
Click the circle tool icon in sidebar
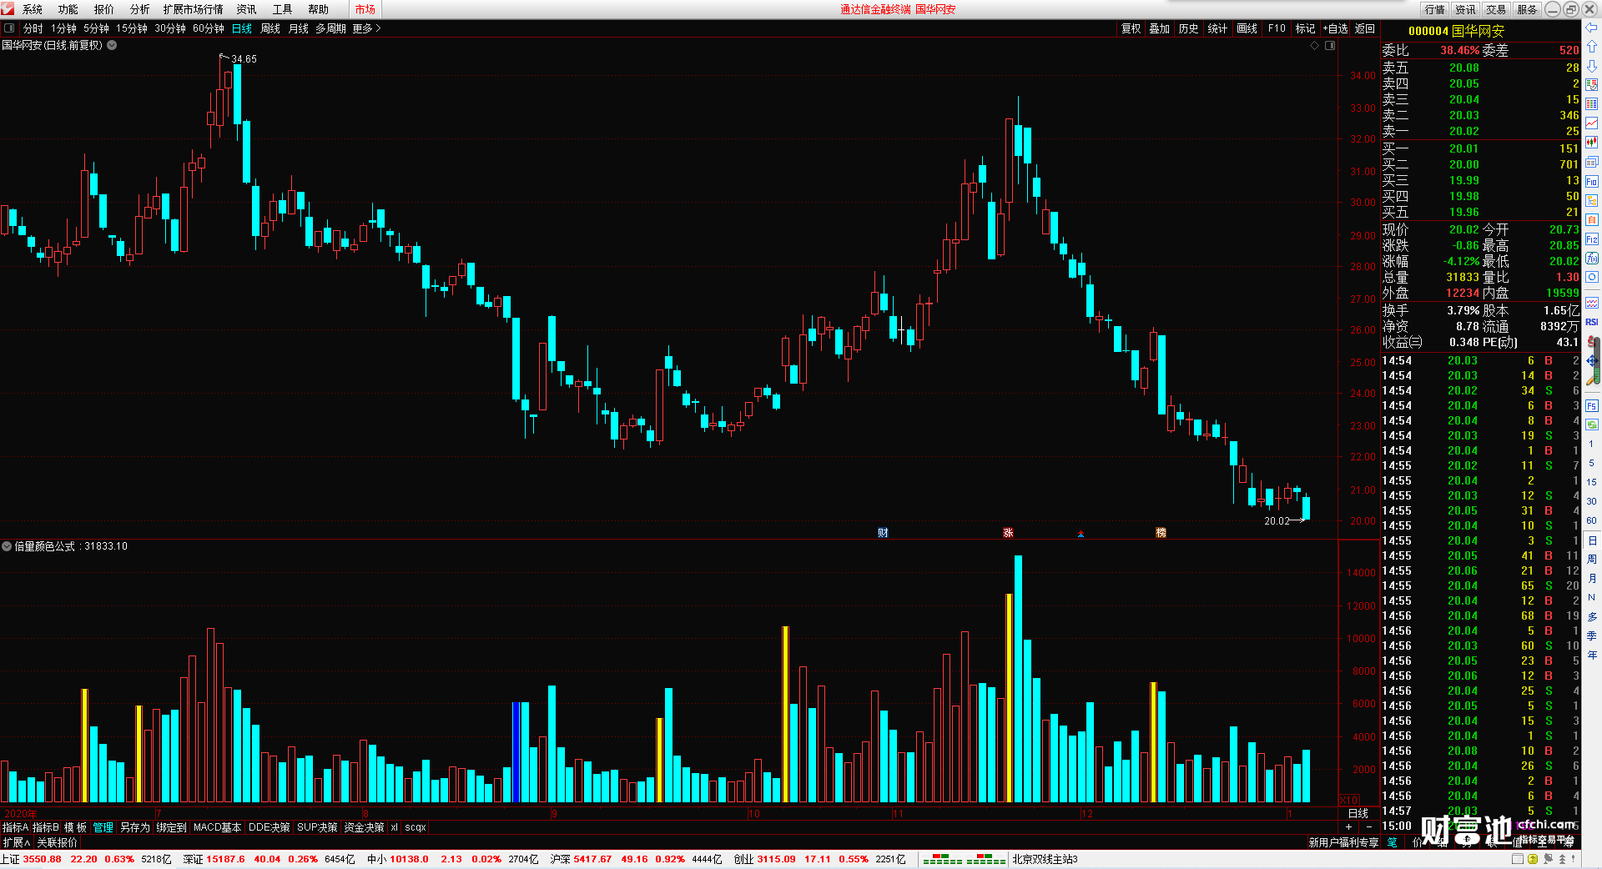point(1591,278)
